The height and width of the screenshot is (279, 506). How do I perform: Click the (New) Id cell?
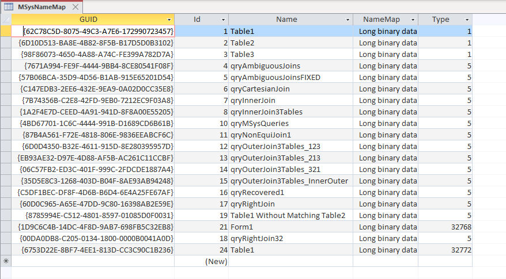pos(201,261)
